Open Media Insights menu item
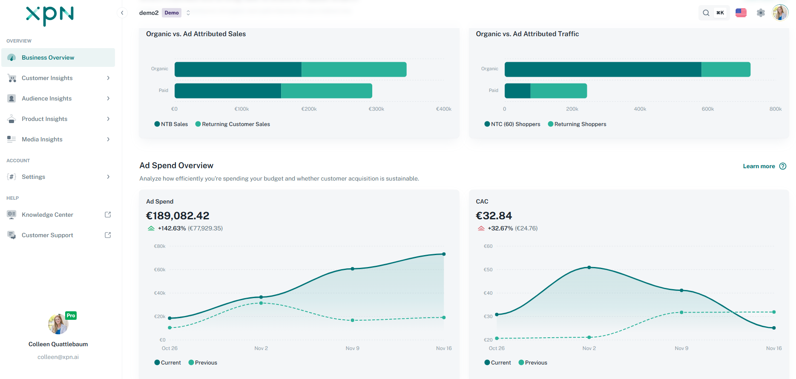 click(58, 139)
